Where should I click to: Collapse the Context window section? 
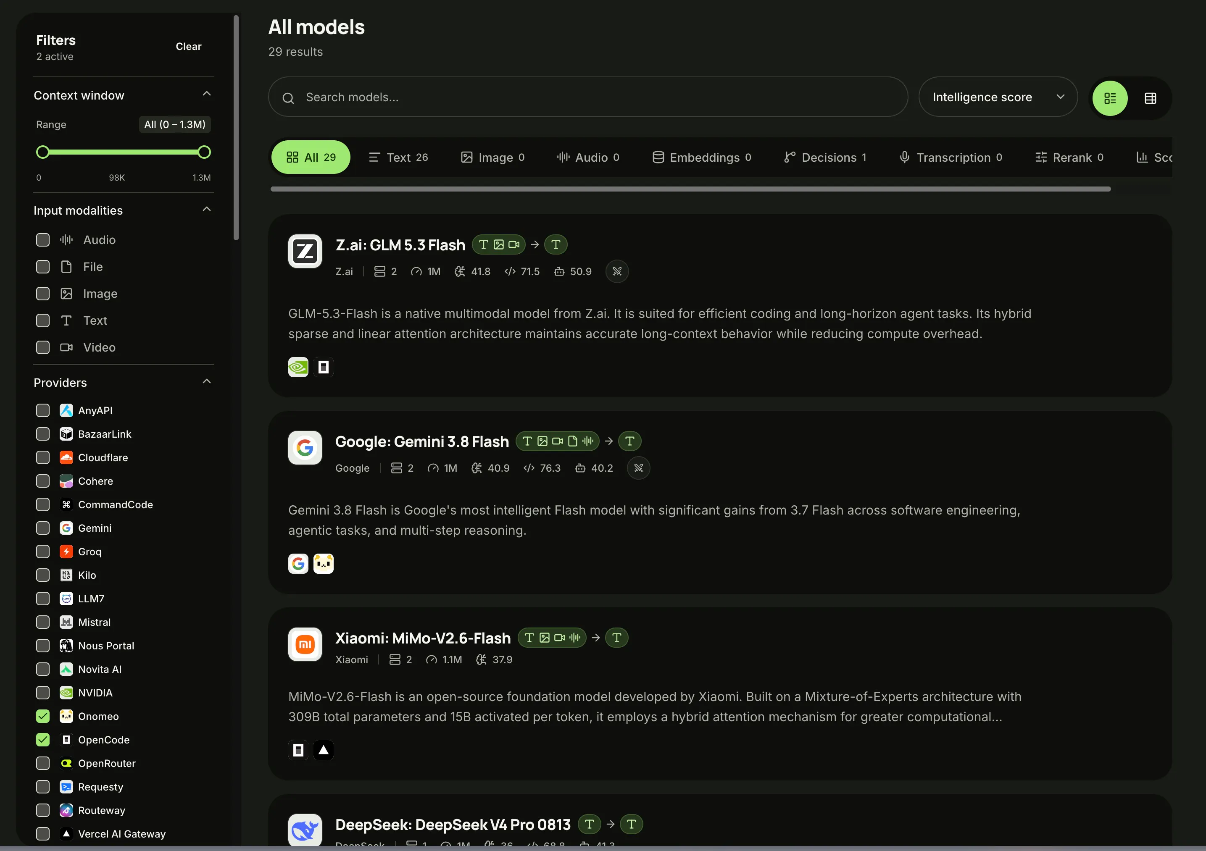pos(206,94)
